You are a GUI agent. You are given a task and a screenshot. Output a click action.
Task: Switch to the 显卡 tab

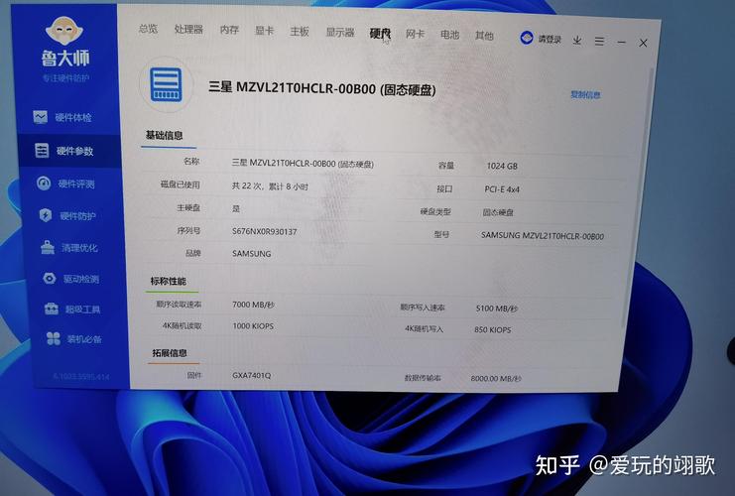click(x=264, y=31)
